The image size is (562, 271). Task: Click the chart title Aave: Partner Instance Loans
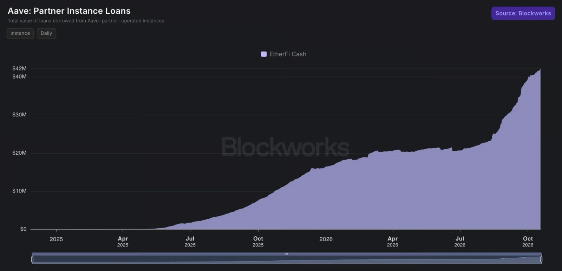[x=69, y=11]
